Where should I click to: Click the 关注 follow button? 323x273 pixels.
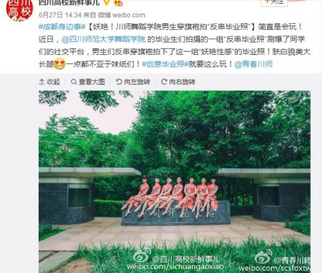(274, 2)
